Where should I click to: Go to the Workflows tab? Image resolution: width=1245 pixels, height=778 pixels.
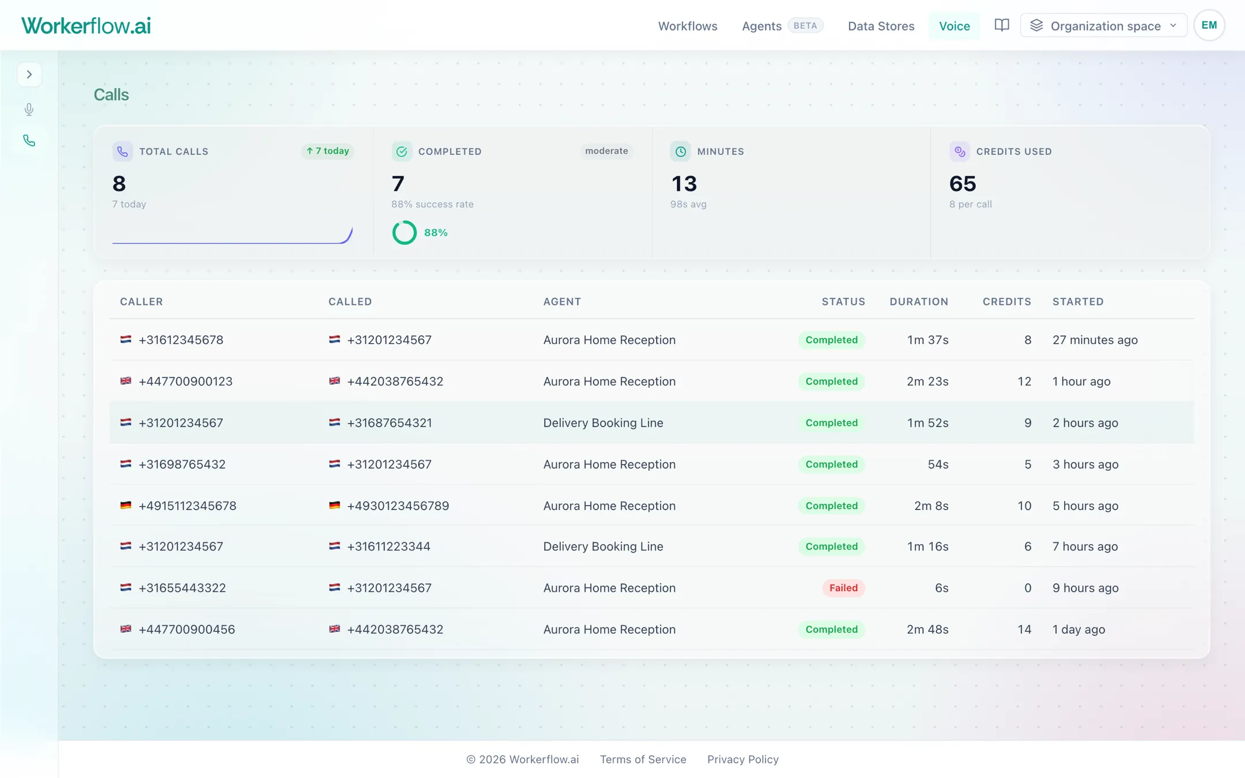688,26
